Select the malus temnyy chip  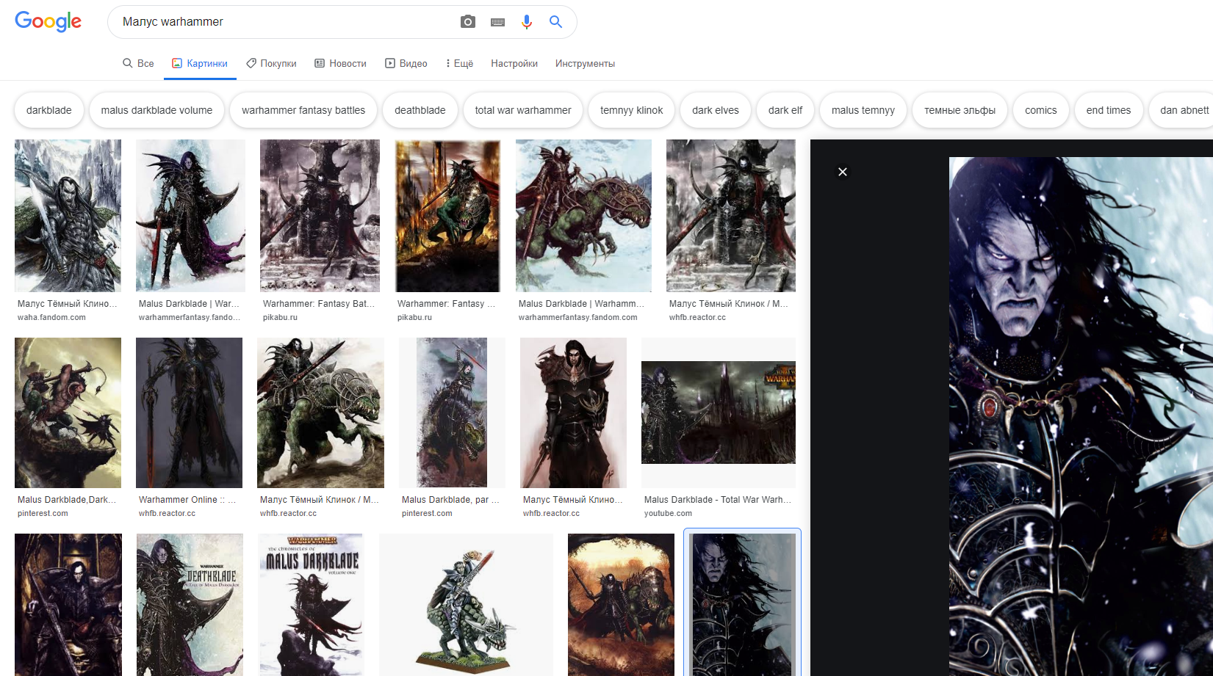(x=863, y=110)
